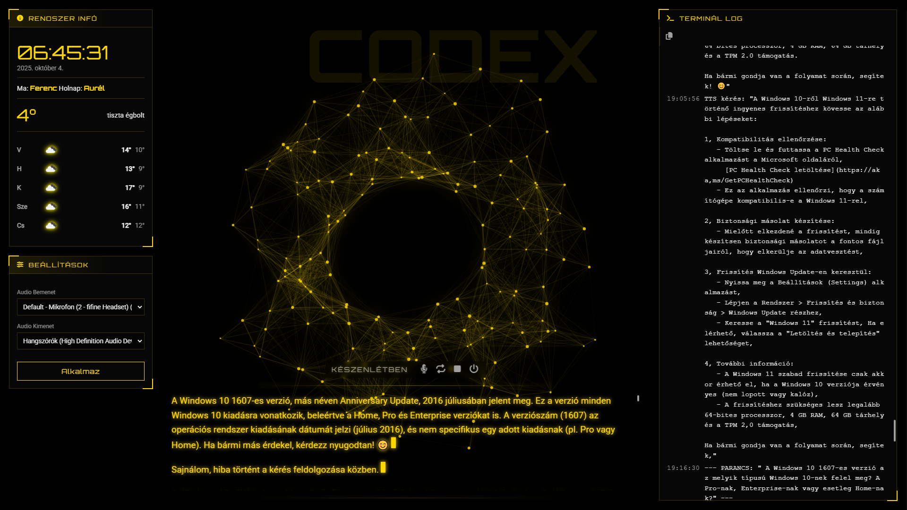Click the terminal log scrollbar thumb
907x510 pixels.
click(895, 431)
